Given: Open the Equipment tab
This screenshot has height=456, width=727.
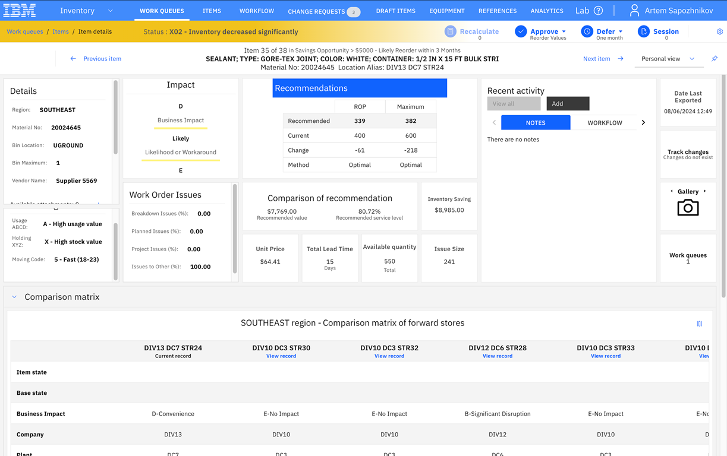Looking at the screenshot, I should (447, 11).
